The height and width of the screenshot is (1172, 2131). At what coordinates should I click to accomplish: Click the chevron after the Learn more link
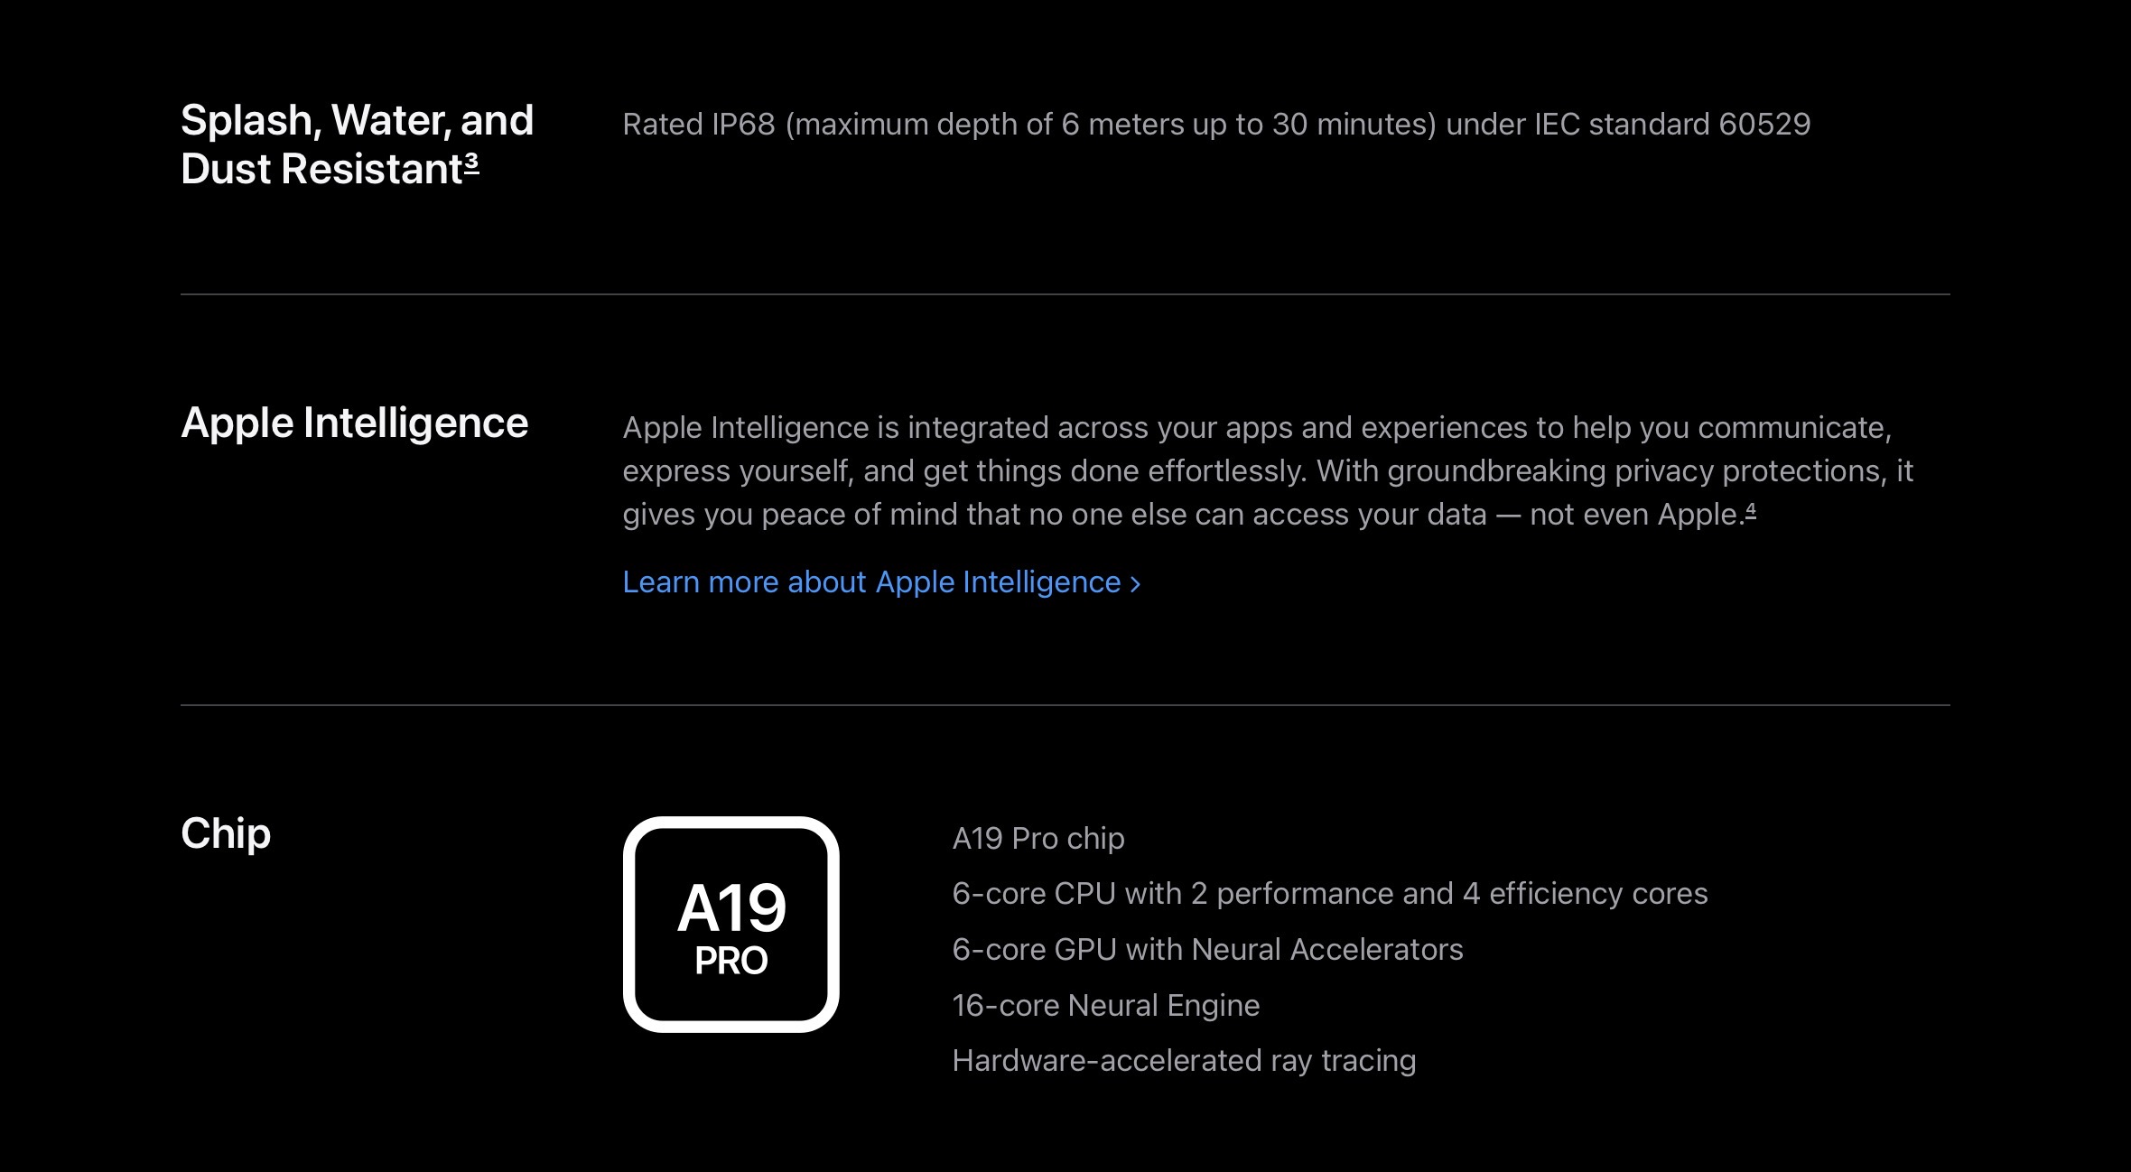point(1136,584)
